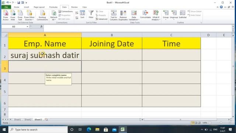
Task: Open From Other Sources menu
Action: (29, 15)
